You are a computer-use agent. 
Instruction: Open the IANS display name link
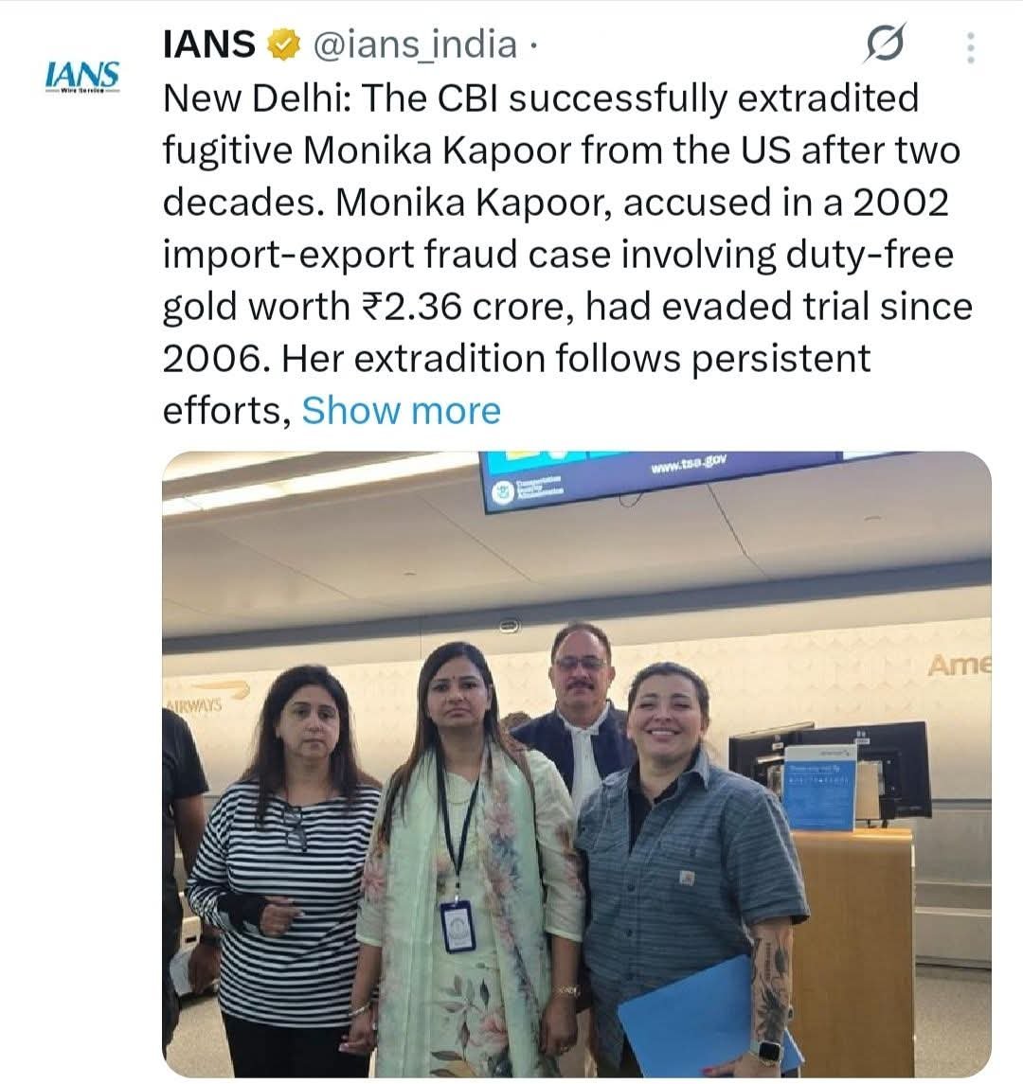point(209,44)
